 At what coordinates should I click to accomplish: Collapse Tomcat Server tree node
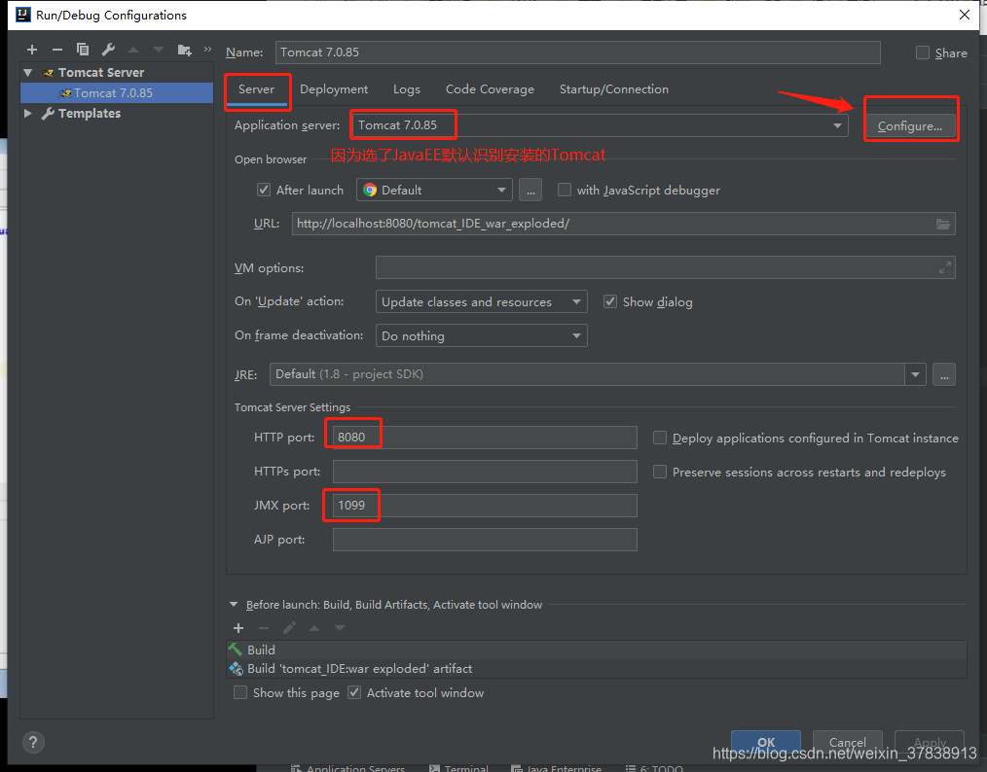[27, 73]
